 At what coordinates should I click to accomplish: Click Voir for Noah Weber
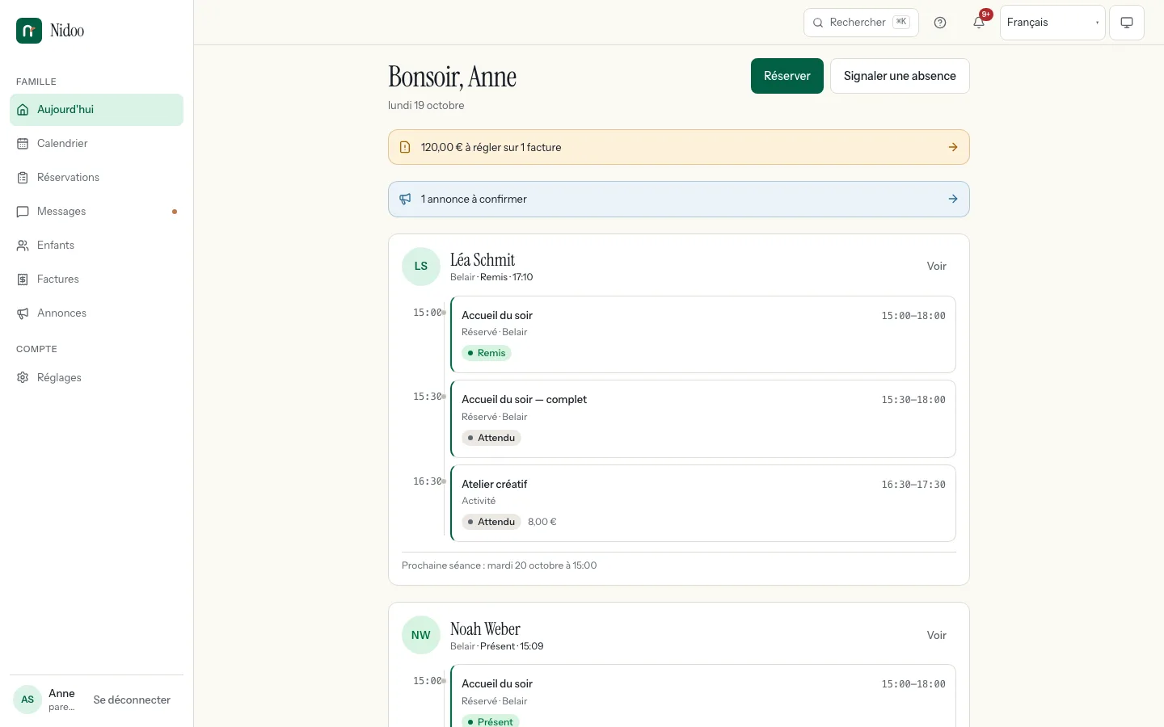pyautogui.click(x=937, y=636)
